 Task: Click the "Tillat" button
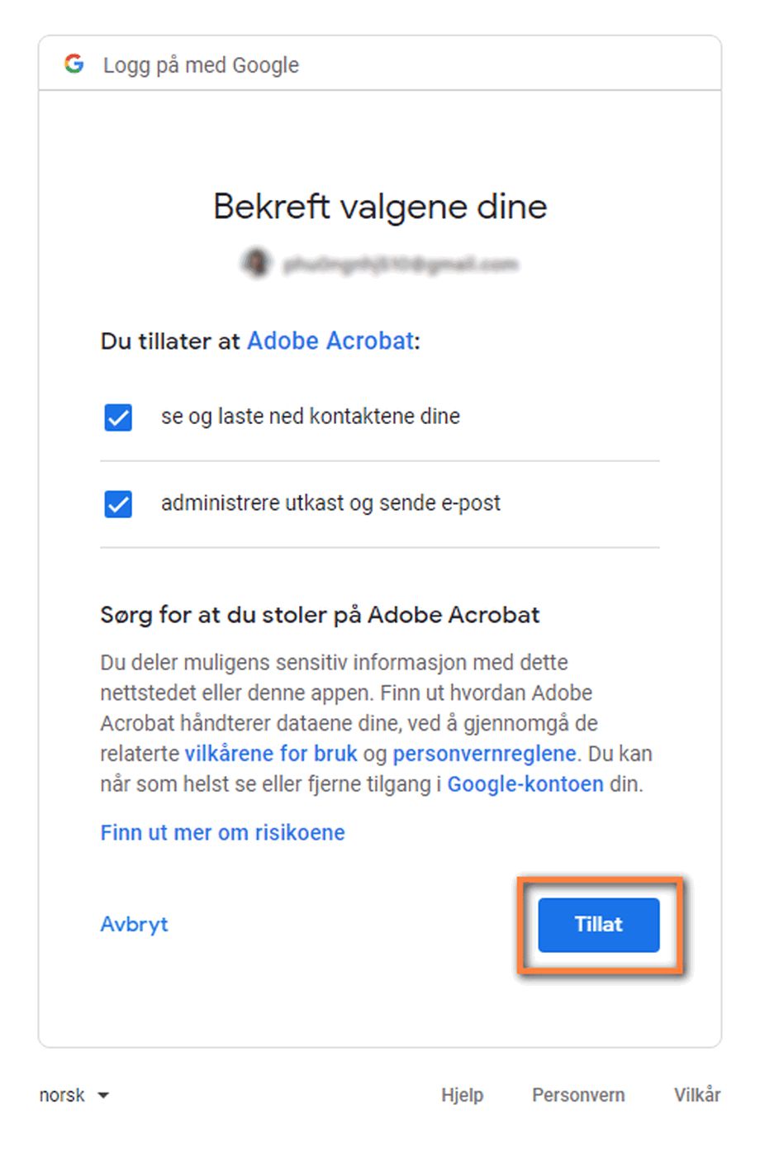(597, 924)
